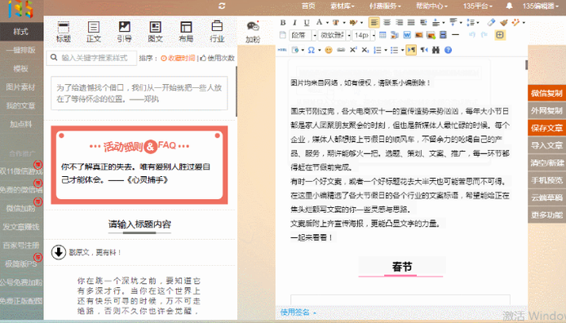Click the eraser clear-formatting icon
The image size is (566, 323).
[x=491, y=22]
